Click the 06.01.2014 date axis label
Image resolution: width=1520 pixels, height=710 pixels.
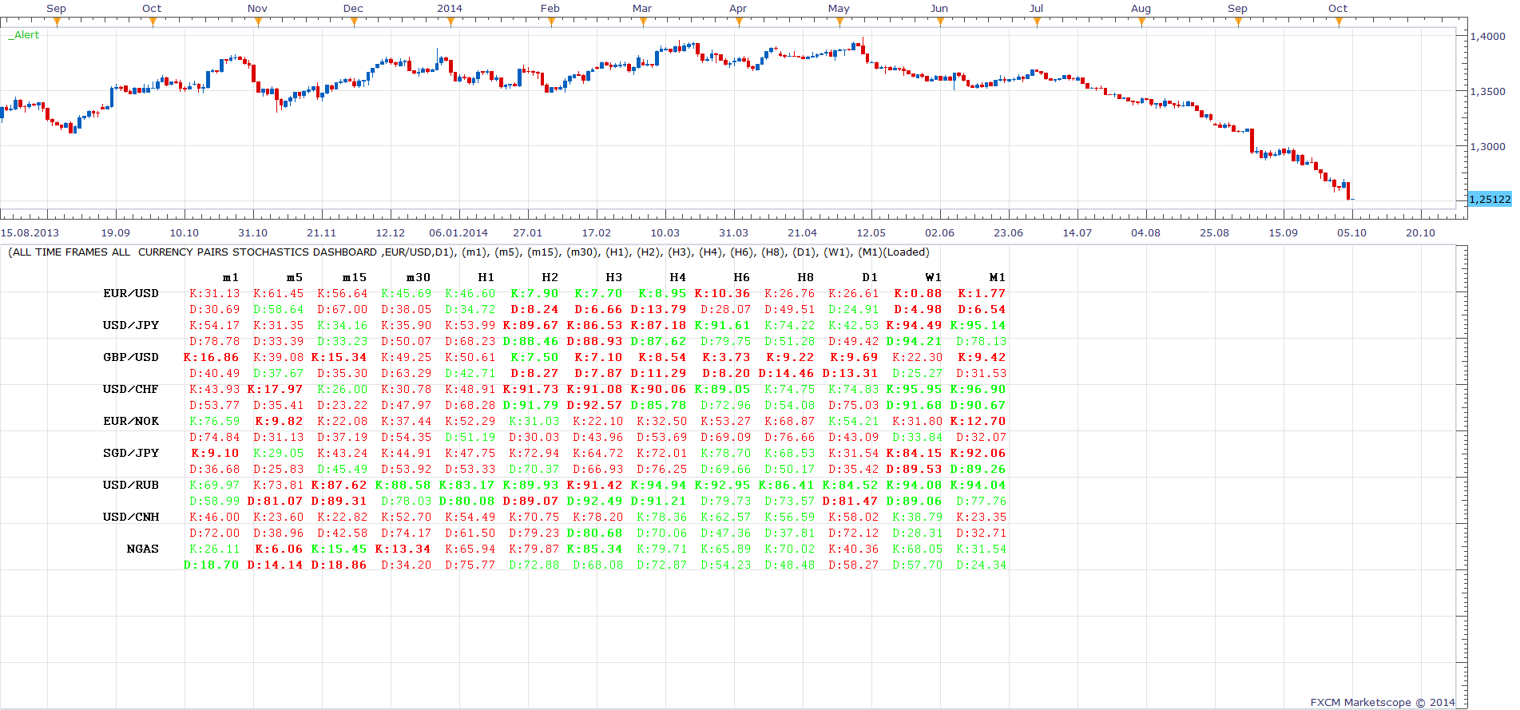458,233
